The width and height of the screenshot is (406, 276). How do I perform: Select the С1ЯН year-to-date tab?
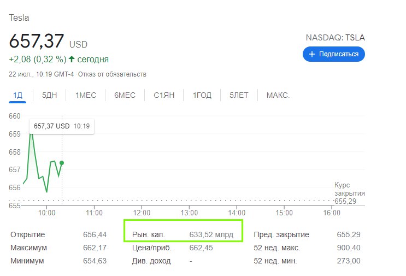pos(164,95)
